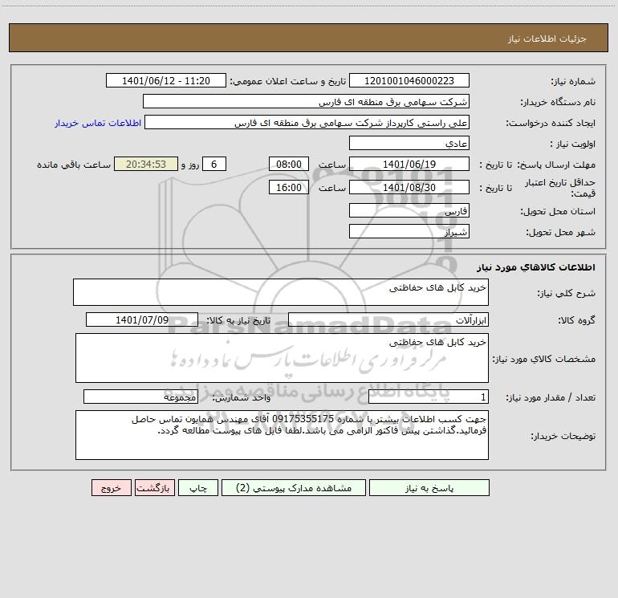The height and width of the screenshot is (598, 618).
Task: Open اطلاعات تماس خریدار link
Action: click(x=98, y=123)
